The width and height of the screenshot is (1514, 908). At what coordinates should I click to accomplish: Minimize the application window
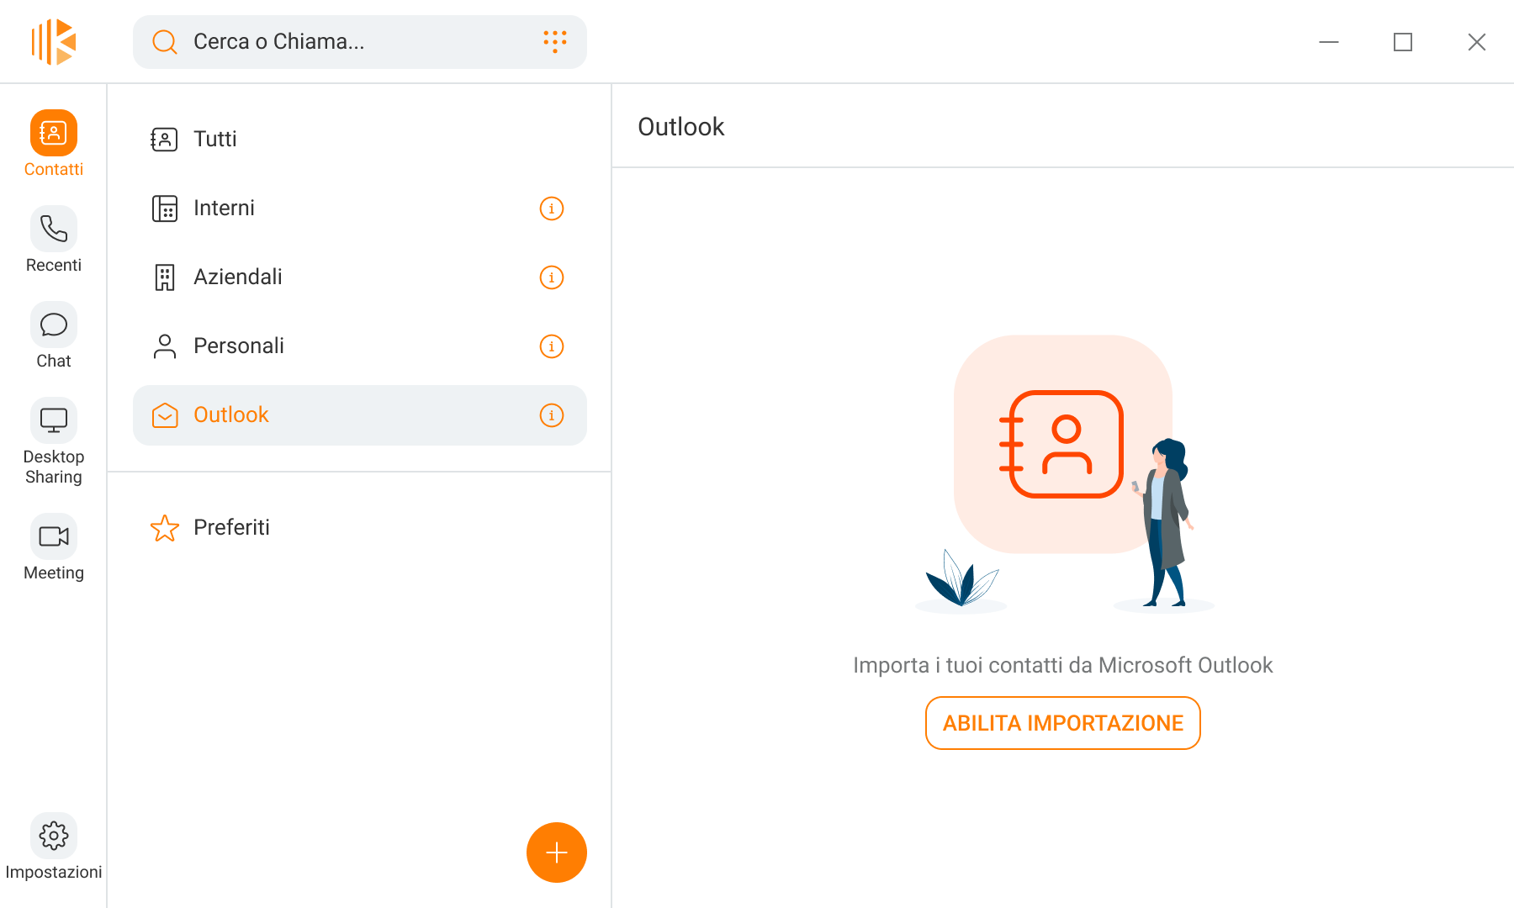[1329, 42]
